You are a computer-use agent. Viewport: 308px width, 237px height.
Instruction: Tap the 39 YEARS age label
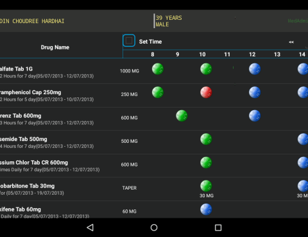coord(169,18)
